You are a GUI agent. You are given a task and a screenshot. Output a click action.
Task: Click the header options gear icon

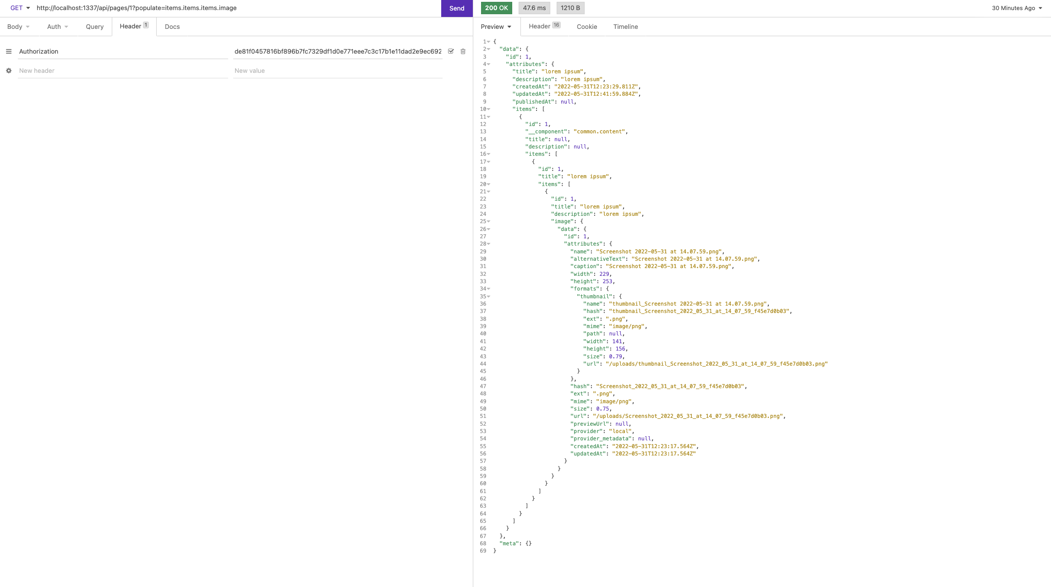click(9, 71)
